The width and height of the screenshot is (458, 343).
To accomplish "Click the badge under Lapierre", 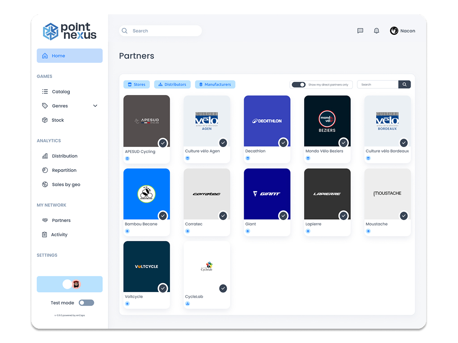I will pyautogui.click(x=308, y=231).
